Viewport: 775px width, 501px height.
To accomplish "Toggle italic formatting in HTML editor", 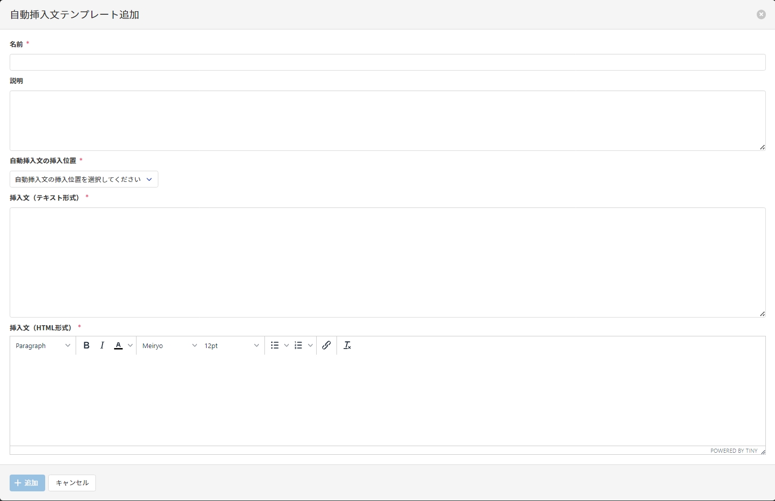I will coord(102,346).
